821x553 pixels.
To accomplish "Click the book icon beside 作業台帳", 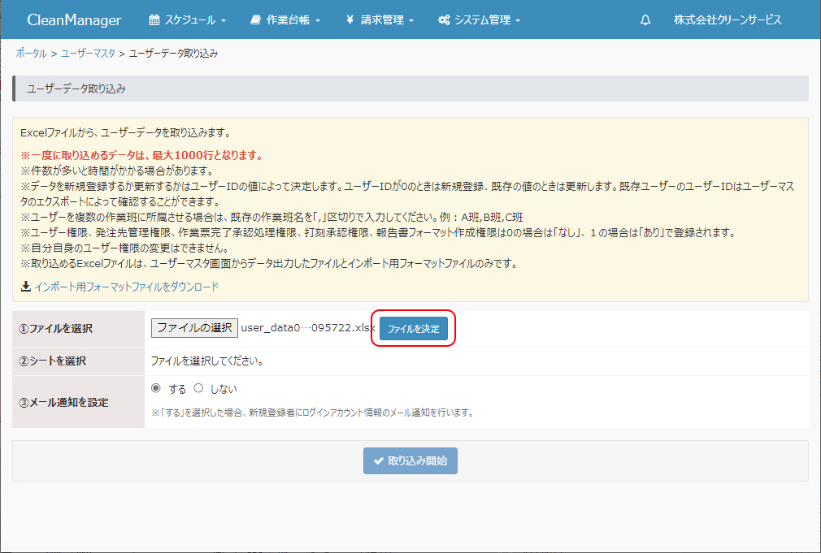I will 255,20.
